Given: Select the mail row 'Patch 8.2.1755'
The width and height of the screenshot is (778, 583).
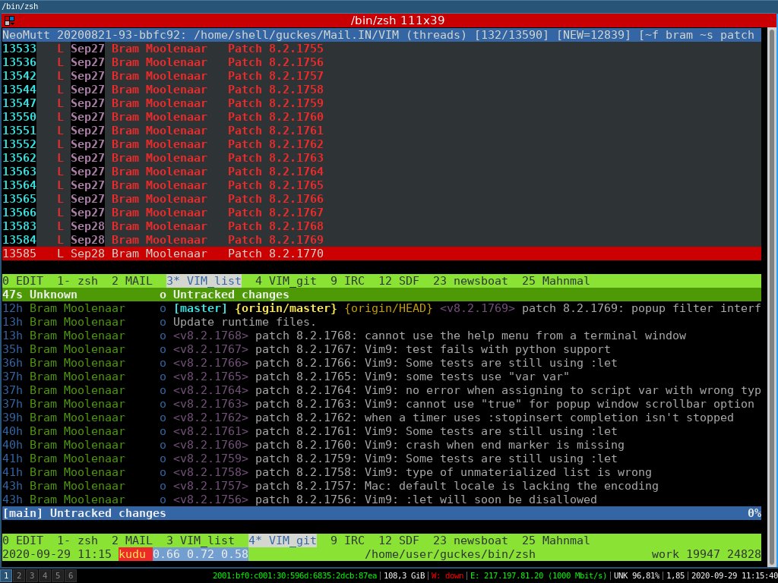Looking at the screenshot, I should [381, 49].
